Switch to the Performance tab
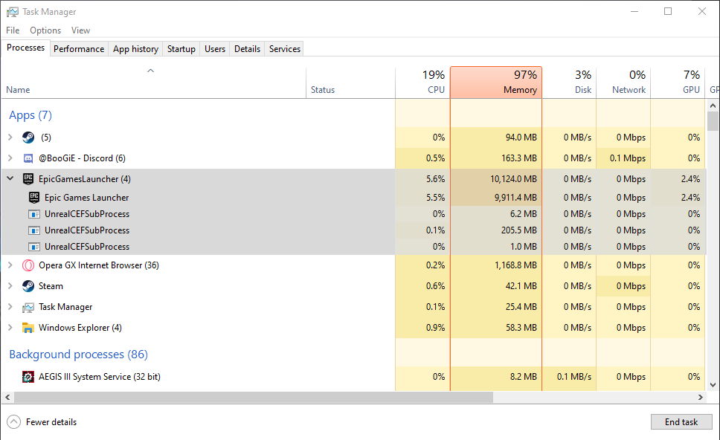Viewport: 720px width, 440px height. click(79, 49)
